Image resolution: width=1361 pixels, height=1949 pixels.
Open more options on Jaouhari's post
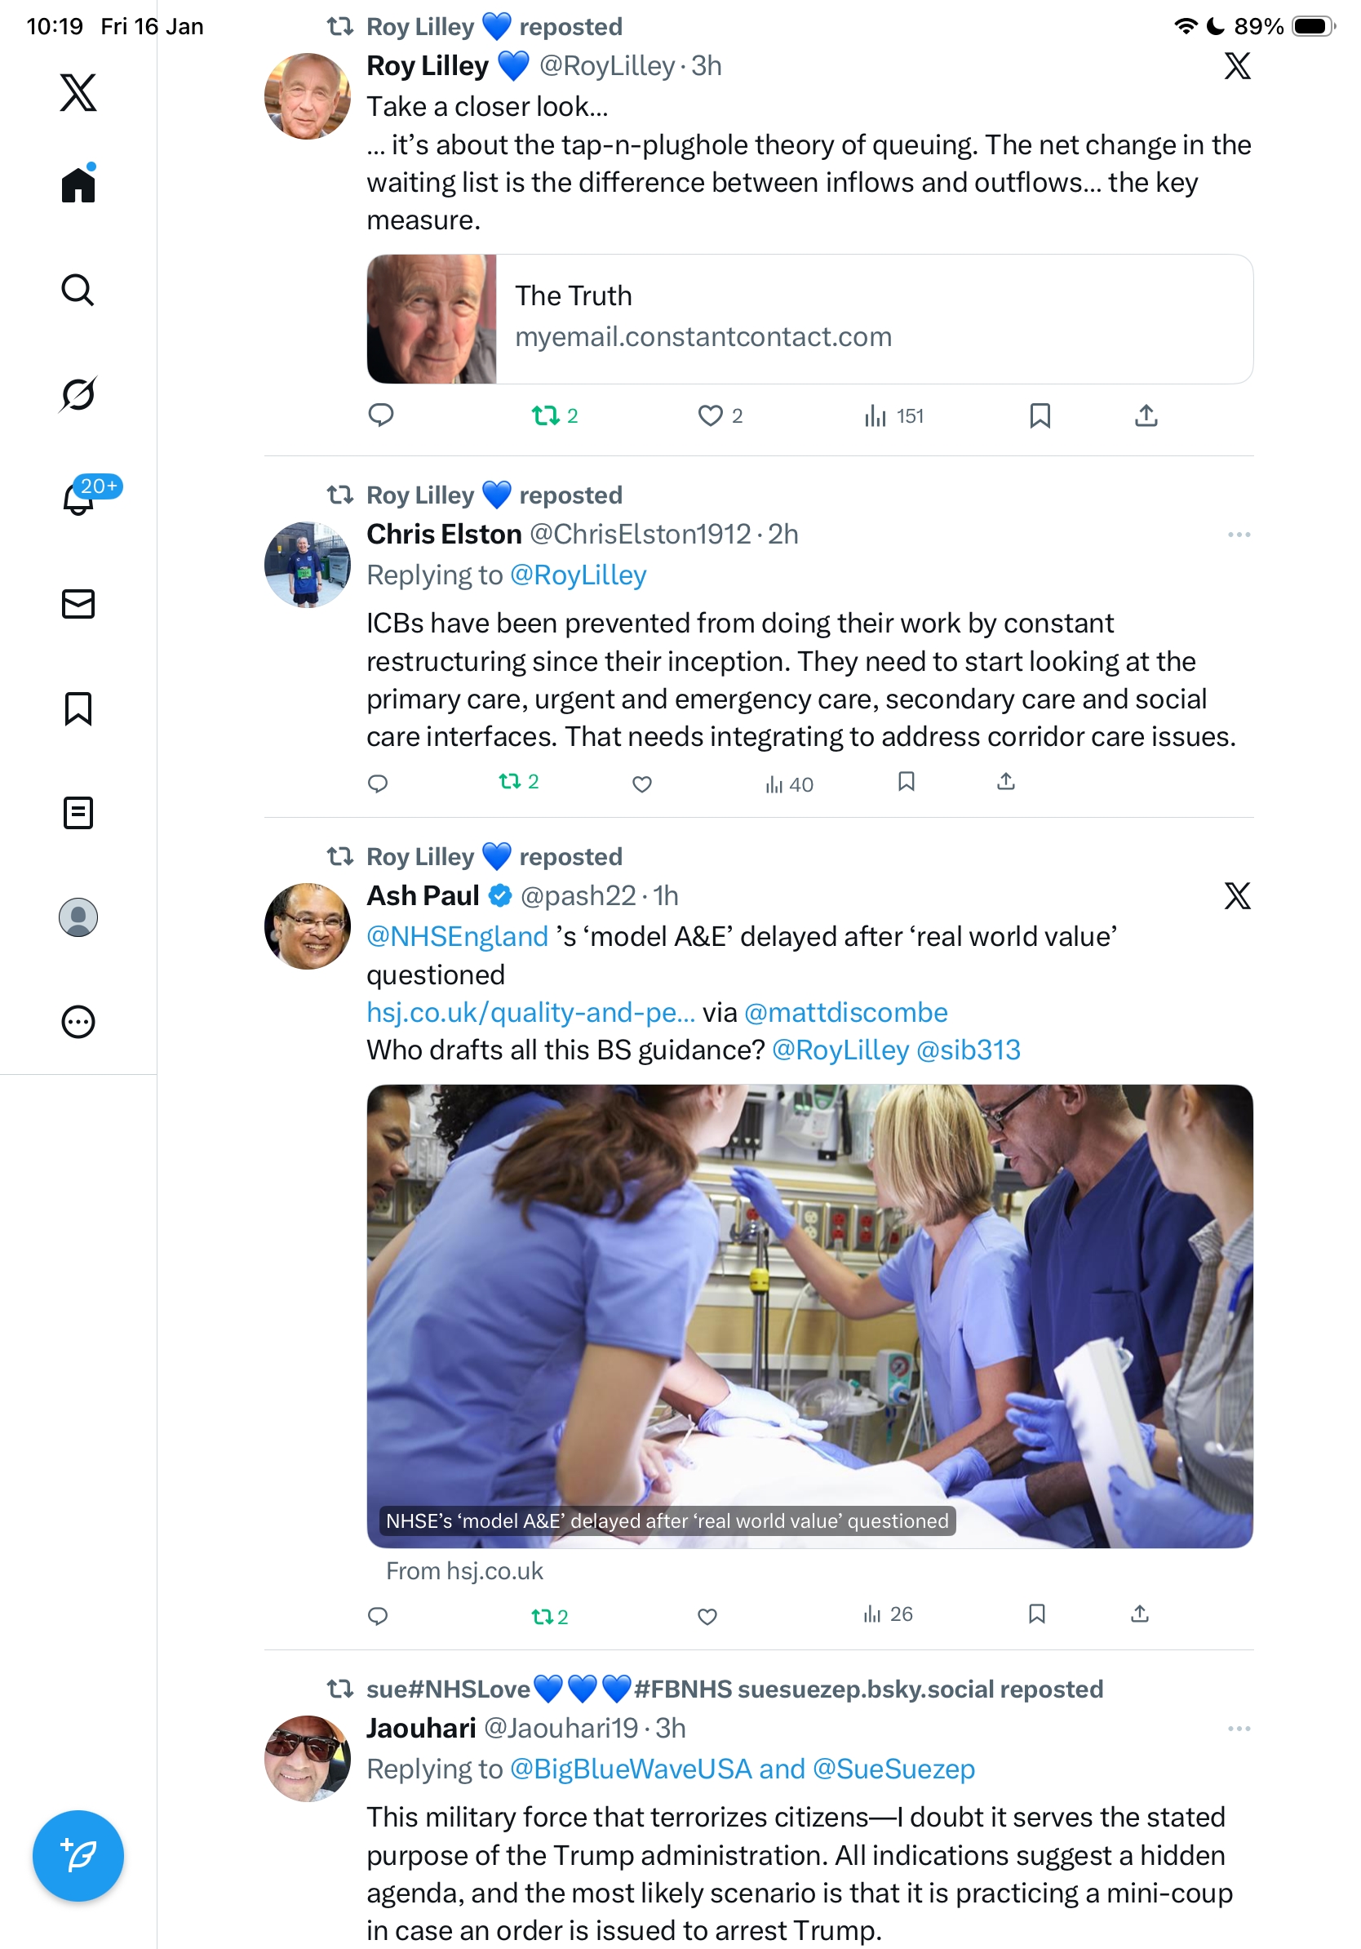[1239, 1729]
